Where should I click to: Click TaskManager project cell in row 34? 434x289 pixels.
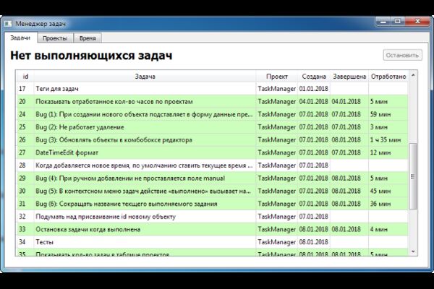pyautogui.click(x=277, y=242)
